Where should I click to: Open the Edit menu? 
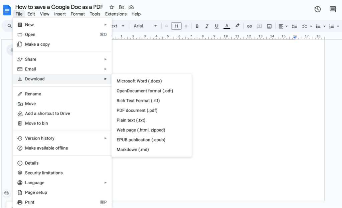pyautogui.click(x=31, y=14)
